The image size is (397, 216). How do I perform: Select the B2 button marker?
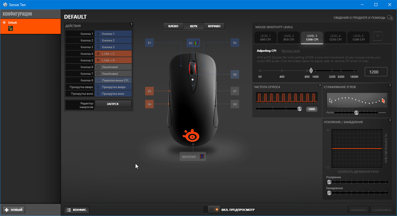[x=235, y=43]
